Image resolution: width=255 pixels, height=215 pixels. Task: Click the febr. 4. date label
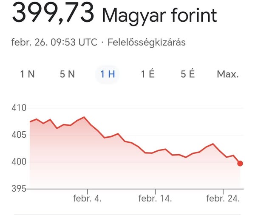click(87, 198)
